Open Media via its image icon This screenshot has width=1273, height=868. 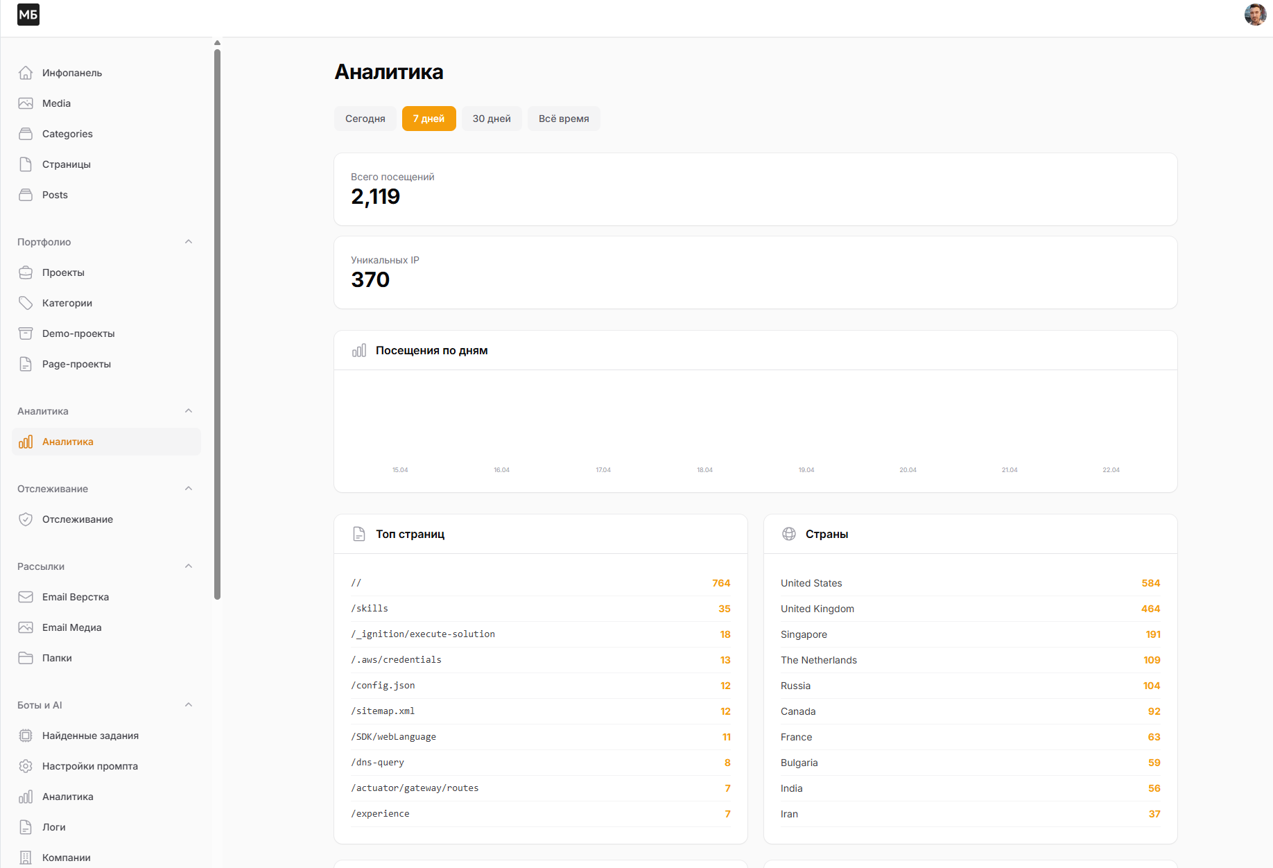26,103
